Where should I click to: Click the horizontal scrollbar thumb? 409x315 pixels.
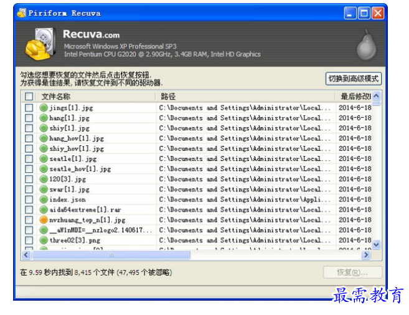click(x=111, y=255)
